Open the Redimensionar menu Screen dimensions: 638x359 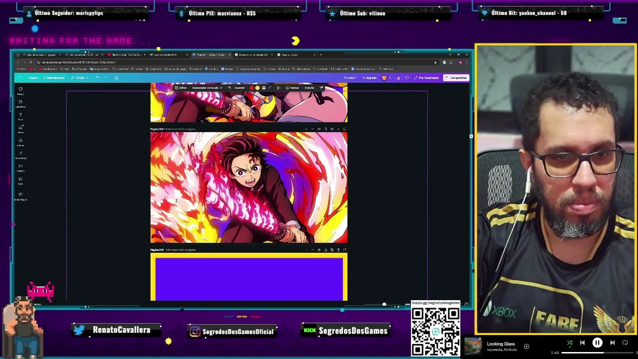(x=55, y=78)
